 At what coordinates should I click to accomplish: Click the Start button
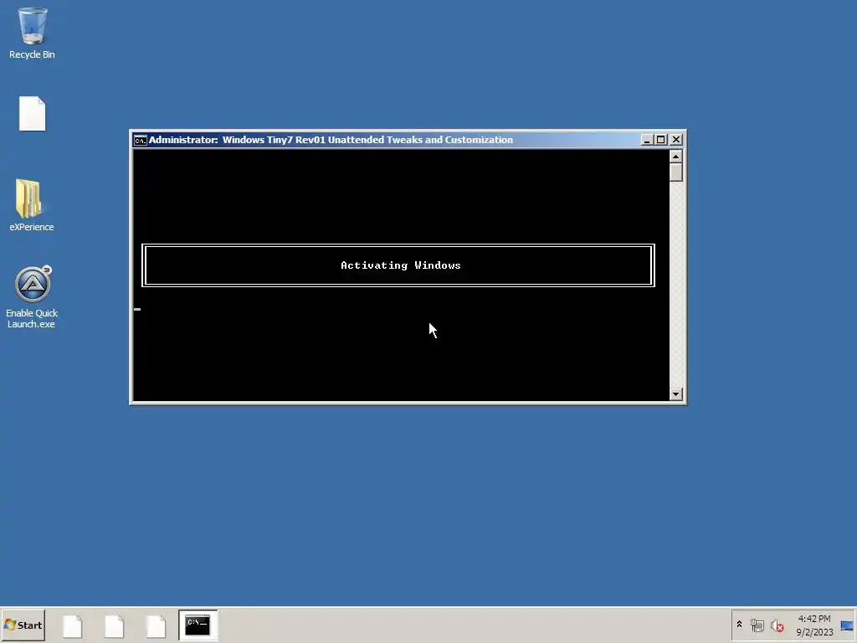click(x=23, y=625)
